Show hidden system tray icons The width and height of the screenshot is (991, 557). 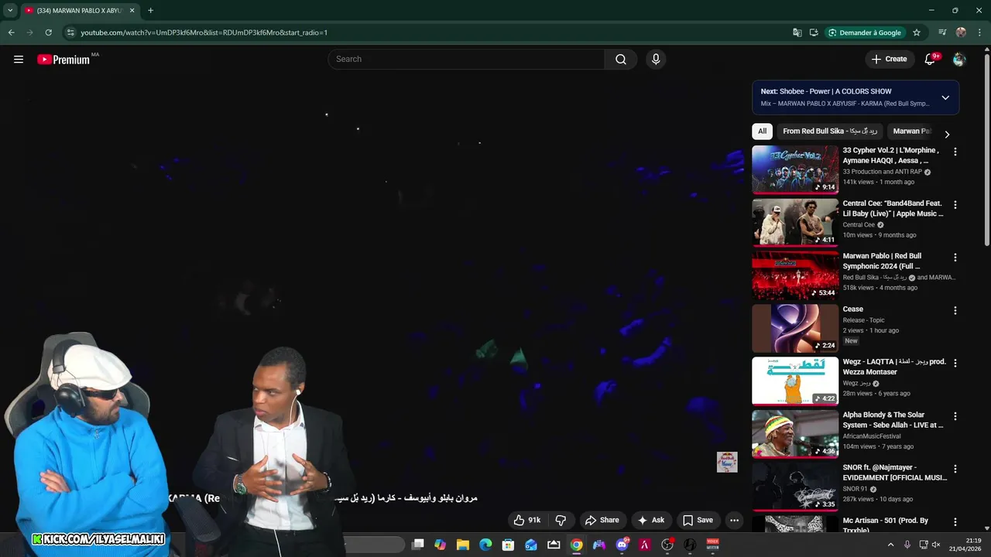pos(890,545)
